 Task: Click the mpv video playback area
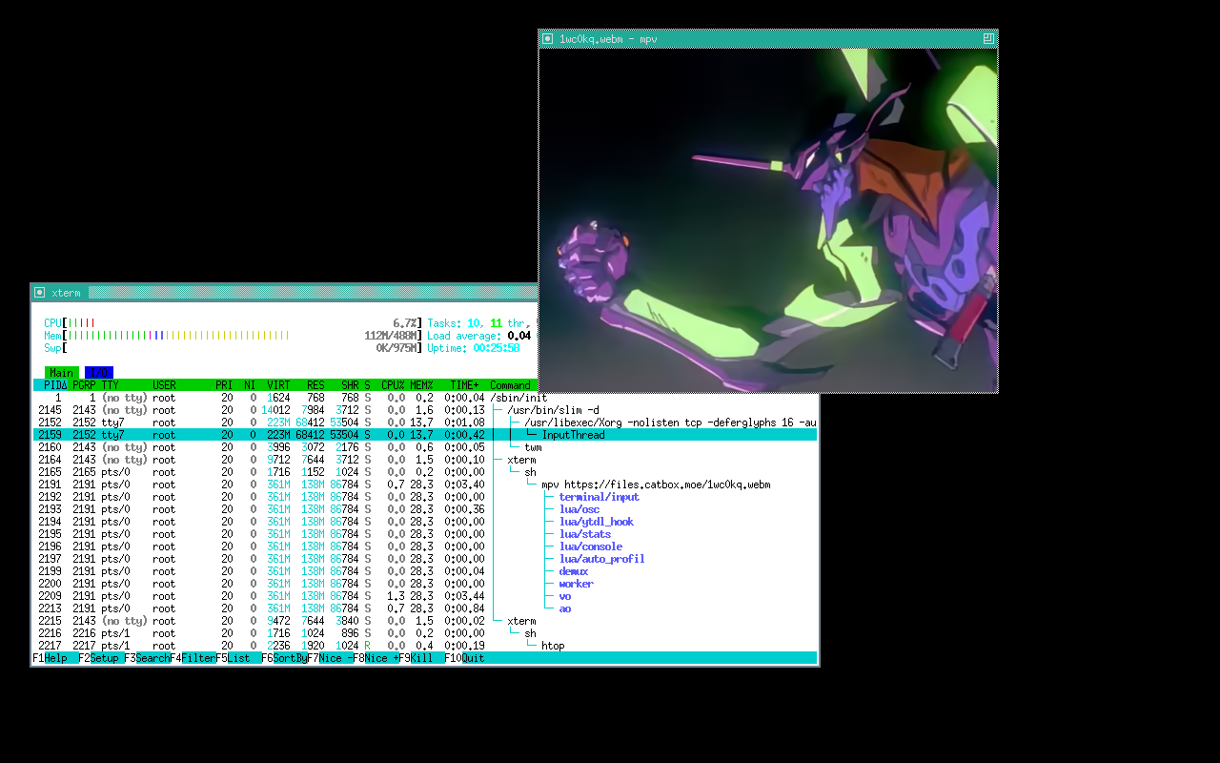(x=768, y=220)
